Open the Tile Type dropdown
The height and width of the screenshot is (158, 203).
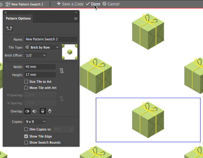coord(42,47)
